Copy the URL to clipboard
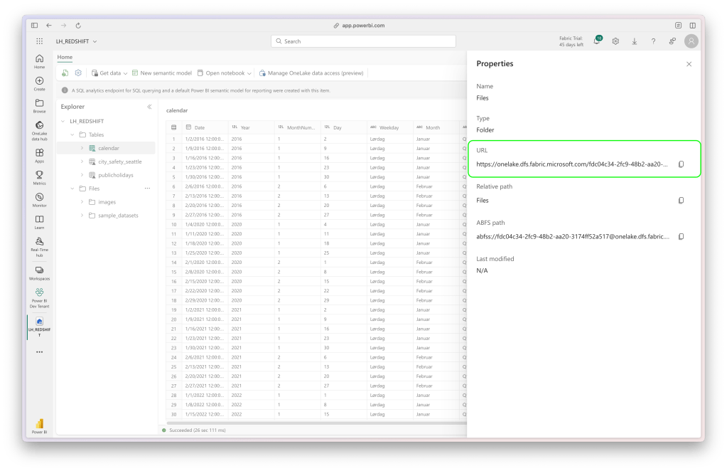 pos(680,164)
